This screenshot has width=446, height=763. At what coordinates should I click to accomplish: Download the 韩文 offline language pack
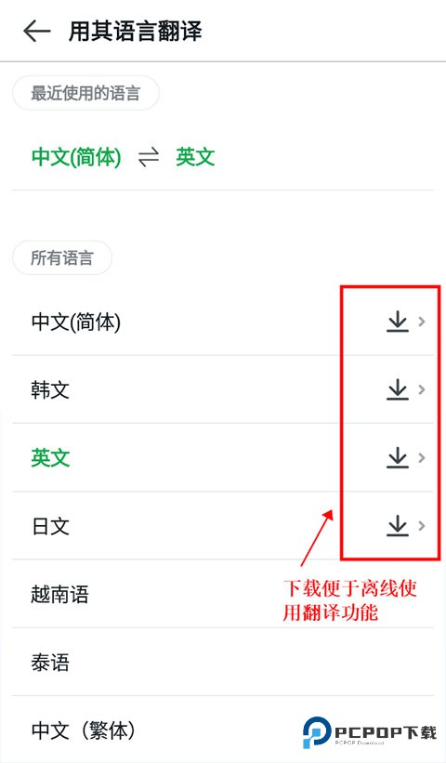click(398, 389)
